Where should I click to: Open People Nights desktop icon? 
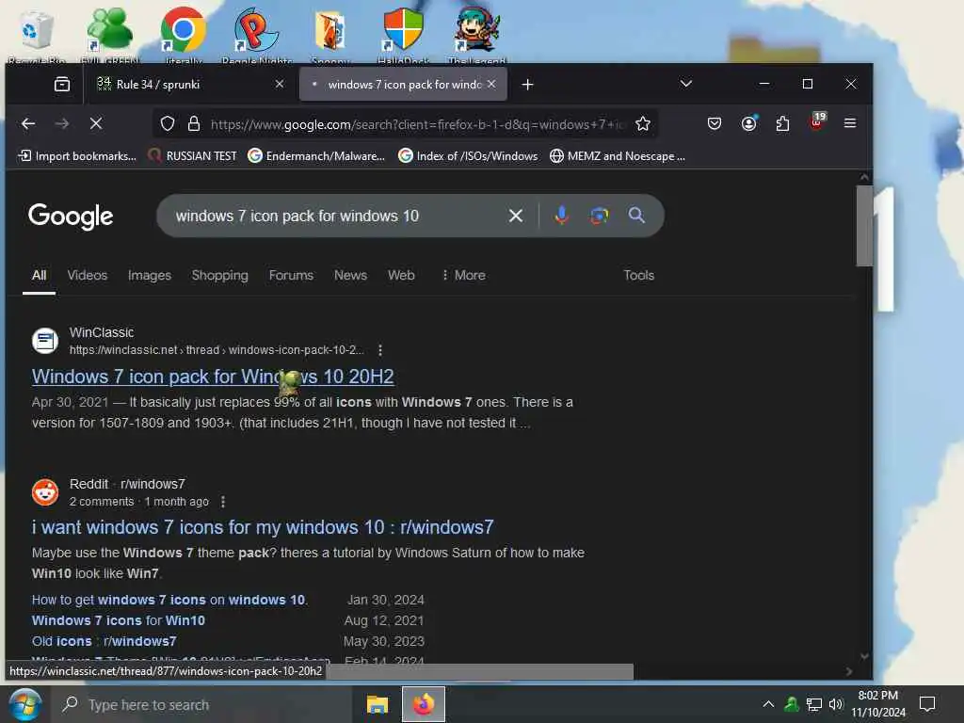click(257, 36)
